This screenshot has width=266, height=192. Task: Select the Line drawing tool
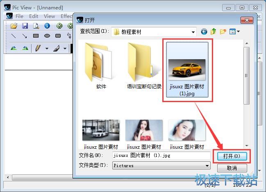(x=14, y=36)
